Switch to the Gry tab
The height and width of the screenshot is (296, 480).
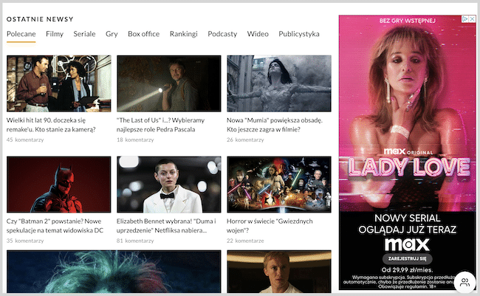pyautogui.click(x=112, y=34)
